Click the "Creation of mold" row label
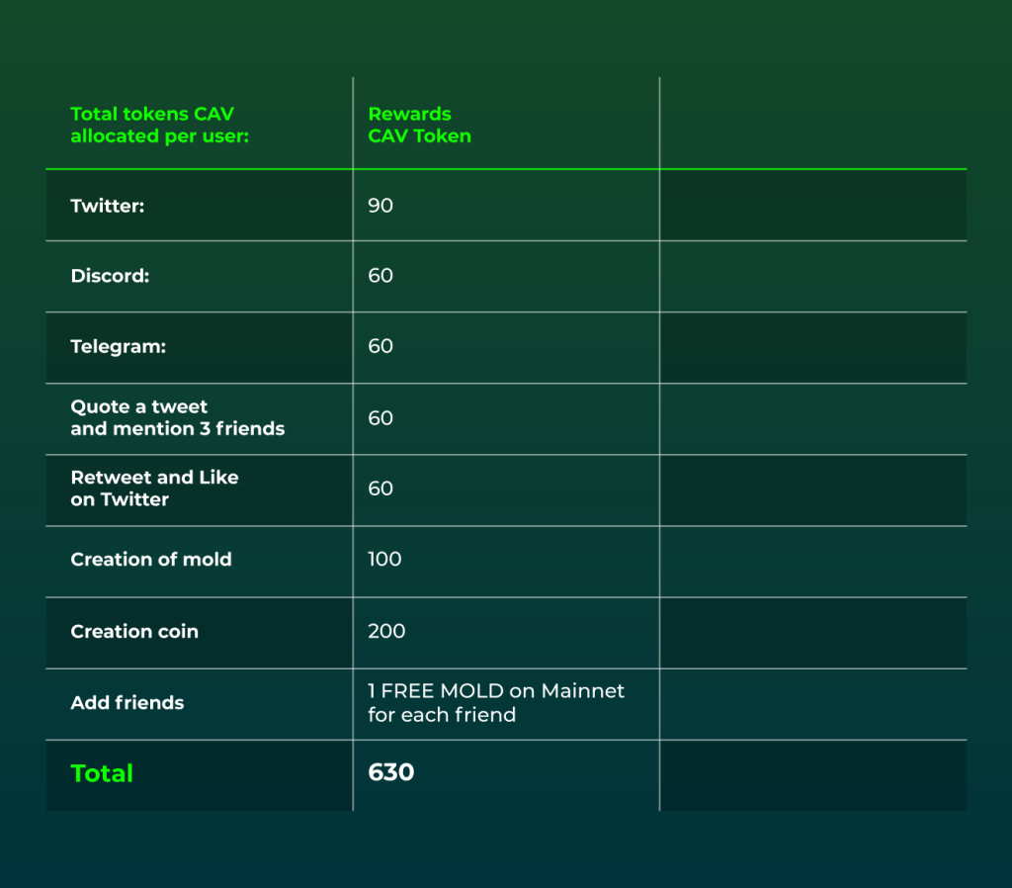The height and width of the screenshot is (888, 1012). (x=151, y=560)
